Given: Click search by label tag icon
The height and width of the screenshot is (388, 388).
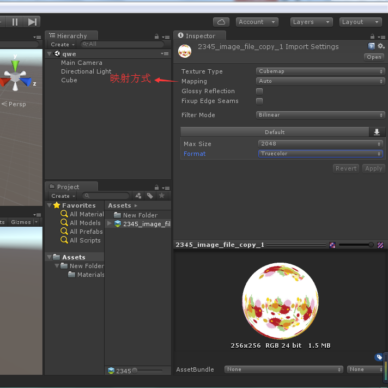Looking at the screenshot, I should pyautogui.click(x=150, y=196).
